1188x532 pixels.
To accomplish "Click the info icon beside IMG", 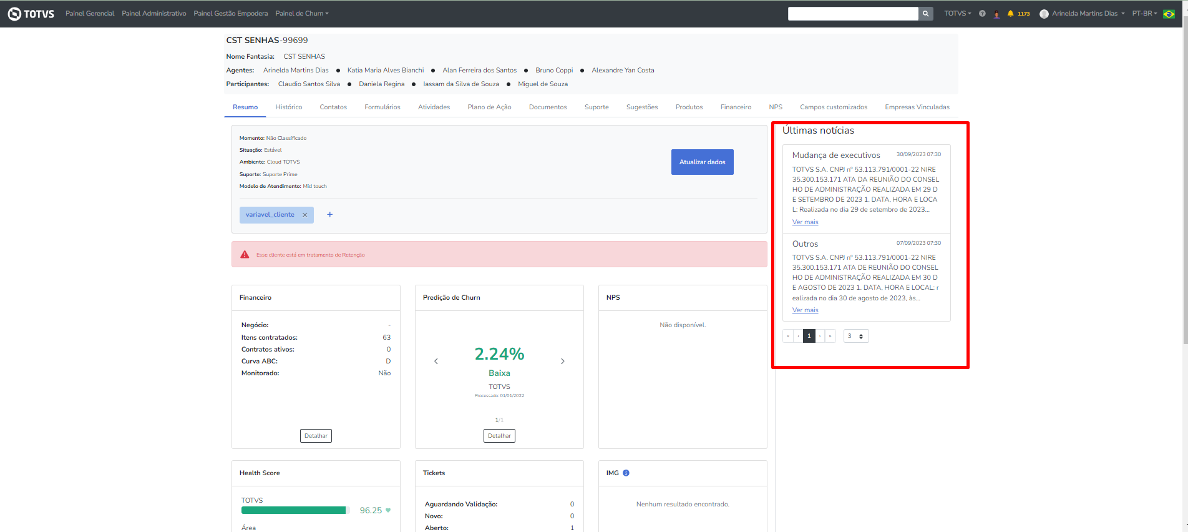I will 626,473.
